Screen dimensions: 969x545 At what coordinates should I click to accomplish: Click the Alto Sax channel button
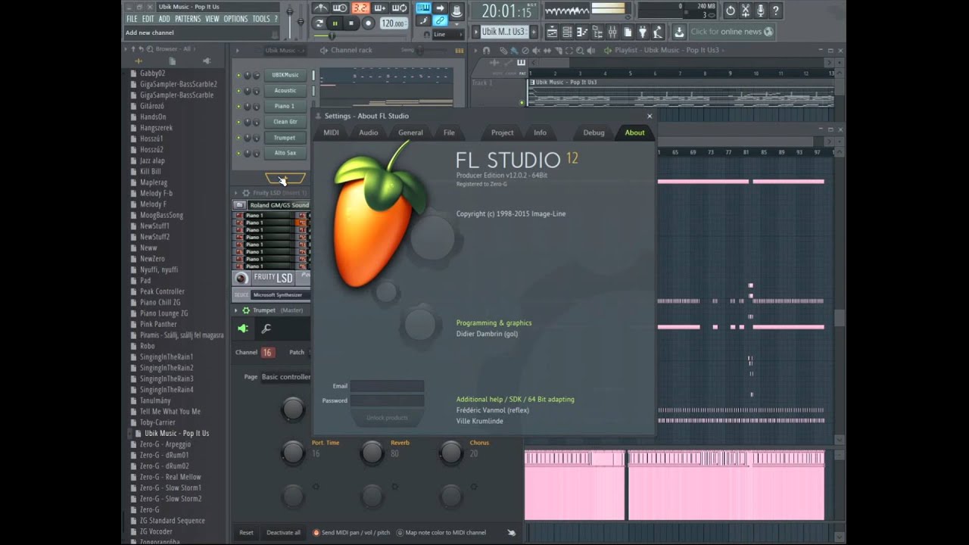point(285,153)
